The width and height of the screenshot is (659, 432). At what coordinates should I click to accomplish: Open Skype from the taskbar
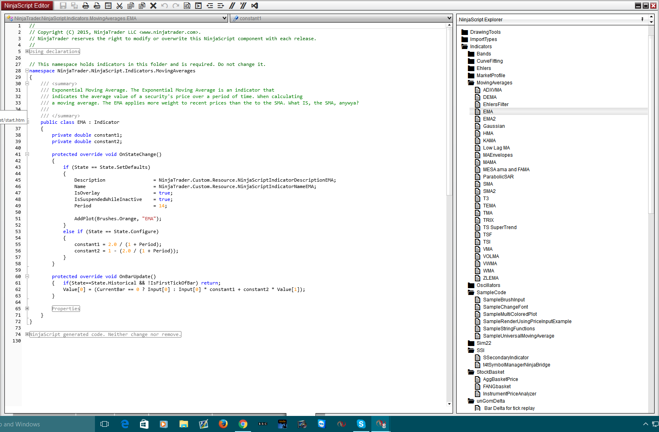(x=361, y=424)
